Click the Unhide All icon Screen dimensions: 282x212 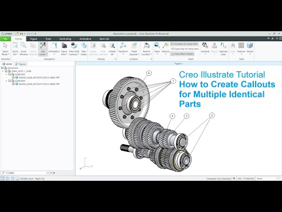[x=112, y=49]
